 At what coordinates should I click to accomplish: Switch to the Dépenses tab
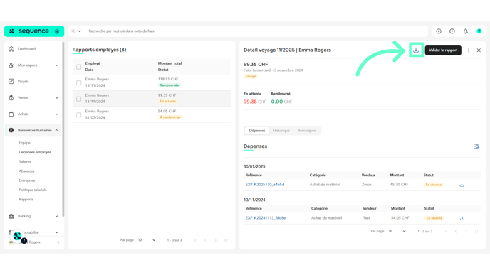[x=257, y=131]
